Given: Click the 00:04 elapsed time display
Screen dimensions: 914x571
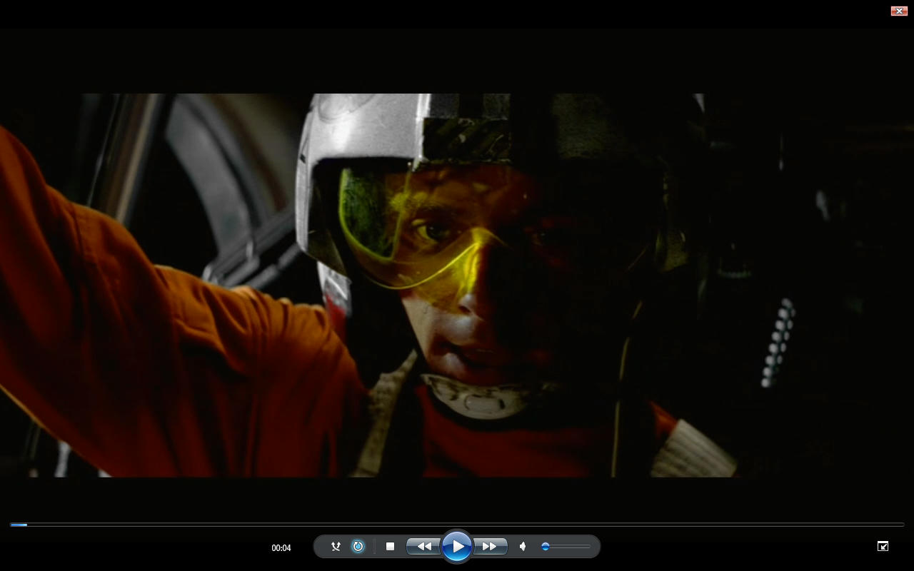Looking at the screenshot, I should click(281, 548).
